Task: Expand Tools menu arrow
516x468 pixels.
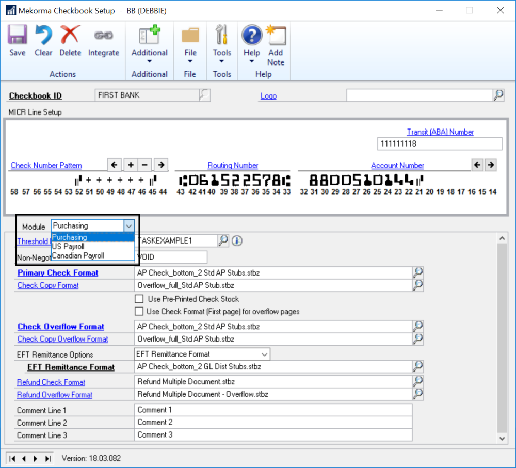Action: [222, 61]
